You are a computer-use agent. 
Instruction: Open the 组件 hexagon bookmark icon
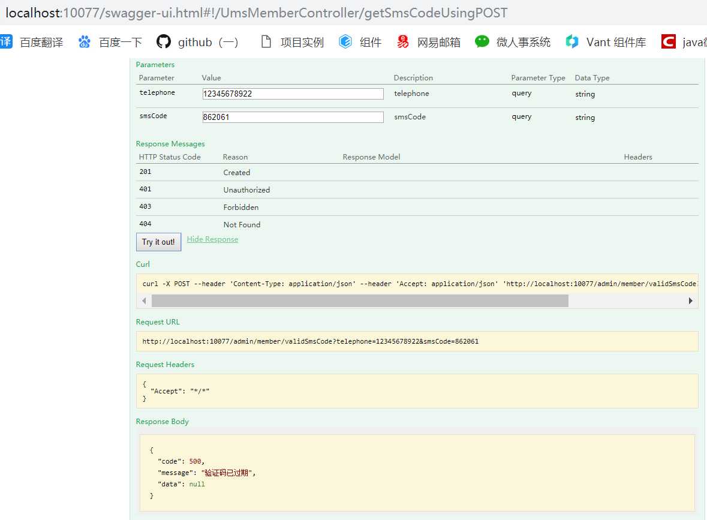[x=345, y=41]
